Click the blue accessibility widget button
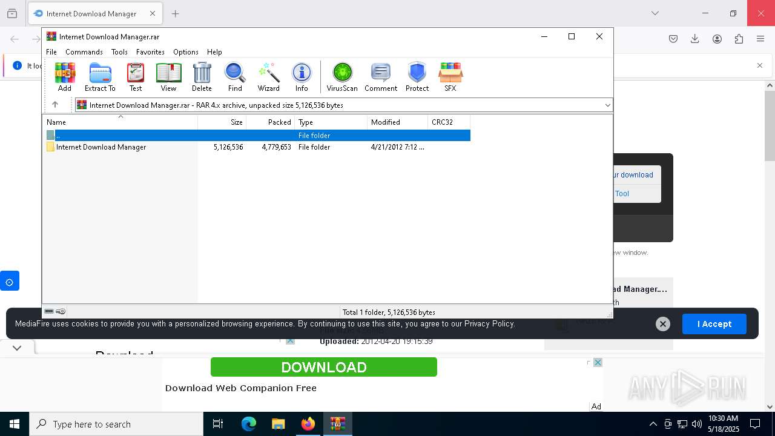 10,281
